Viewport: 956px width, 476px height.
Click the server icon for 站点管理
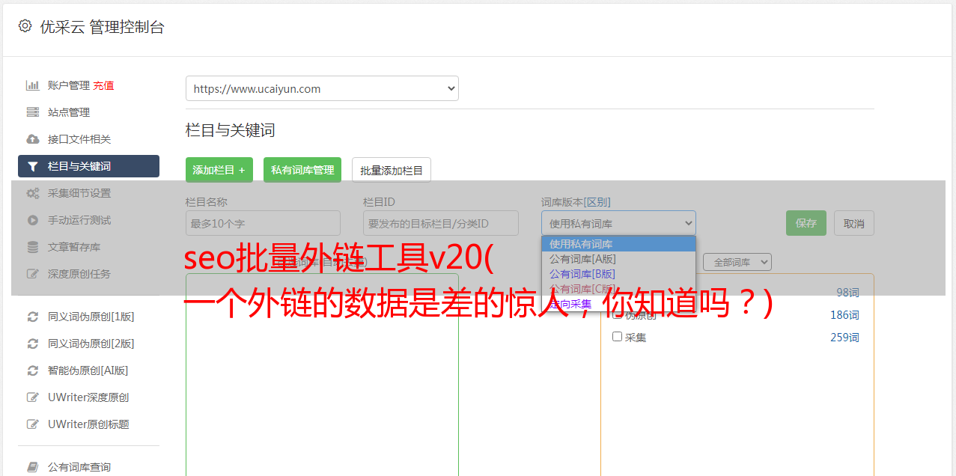click(x=33, y=112)
